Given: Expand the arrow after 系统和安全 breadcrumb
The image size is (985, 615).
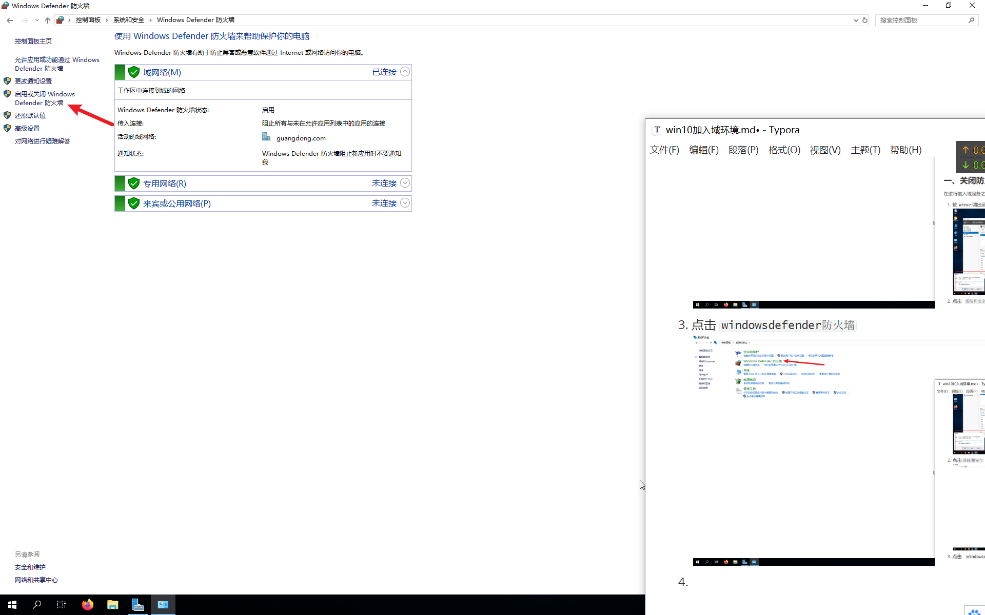Looking at the screenshot, I should tap(150, 20).
